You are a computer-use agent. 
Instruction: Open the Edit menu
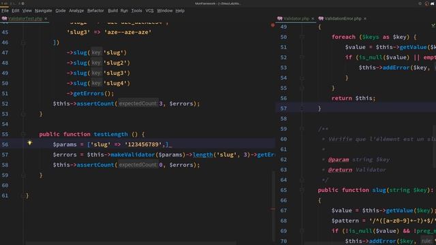click(x=16, y=11)
